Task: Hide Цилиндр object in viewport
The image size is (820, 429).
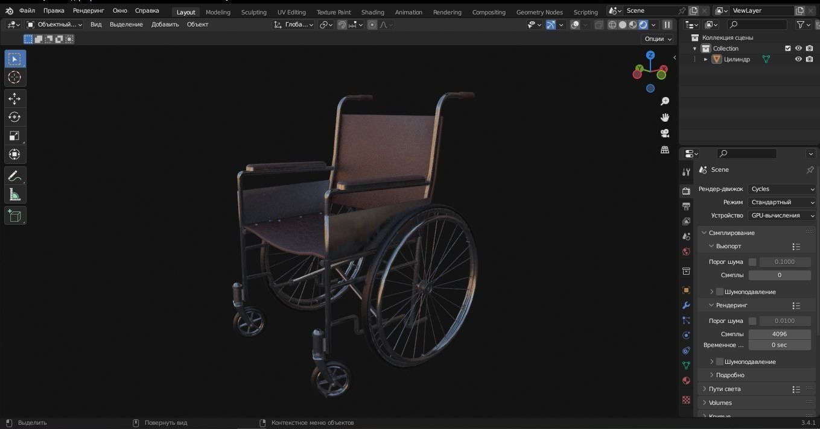Action: [798, 59]
